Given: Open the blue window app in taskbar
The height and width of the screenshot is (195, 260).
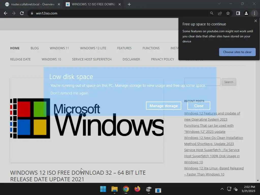Looking at the screenshot, I should pos(158,190).
